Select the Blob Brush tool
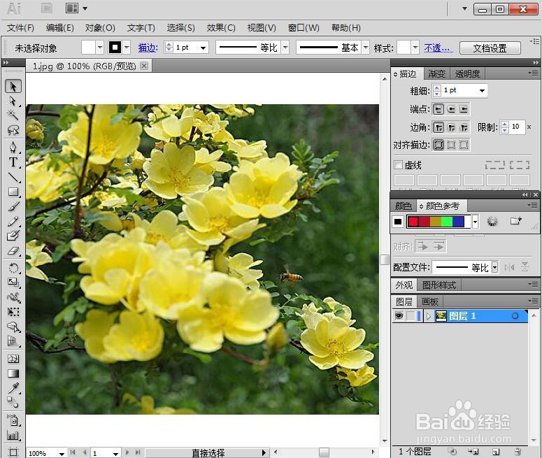Screen dimensions: 542x458 tap(13, 236)
